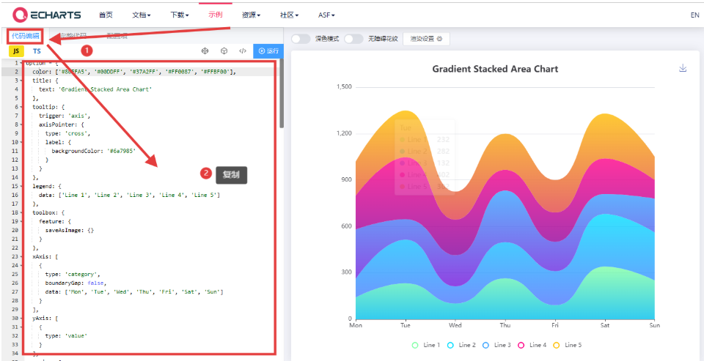Expand the 社区 dropdown menu
Screen dimensions: 704x361
290,15
